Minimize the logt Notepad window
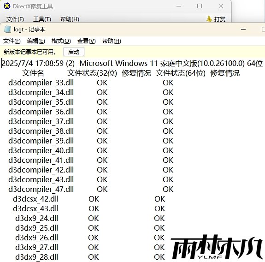This screenshot has height=262, width=265. (243, 29)
